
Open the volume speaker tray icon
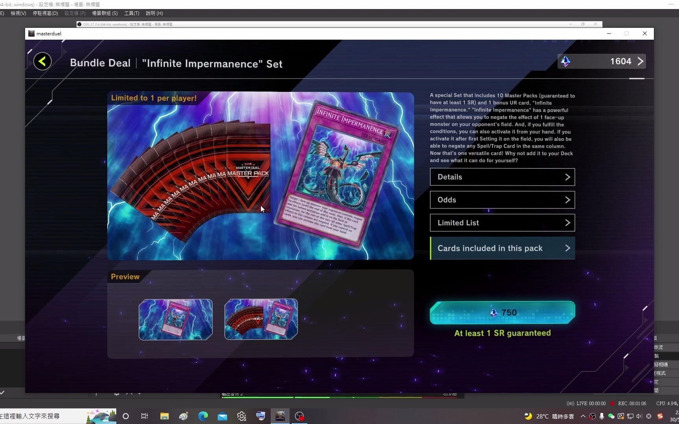639,416
